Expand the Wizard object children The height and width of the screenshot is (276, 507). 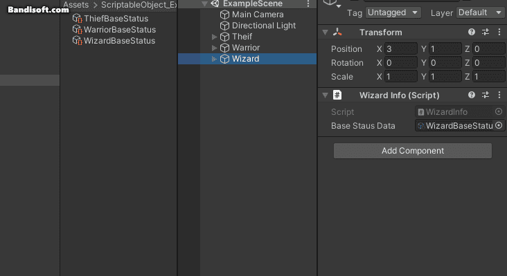coord(214,59)
